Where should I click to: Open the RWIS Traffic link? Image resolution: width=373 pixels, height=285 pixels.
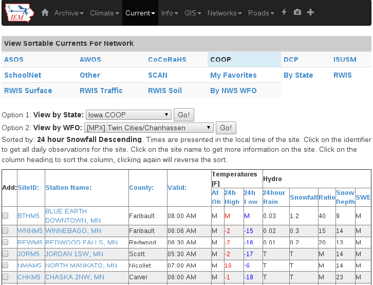click(101, 91)
